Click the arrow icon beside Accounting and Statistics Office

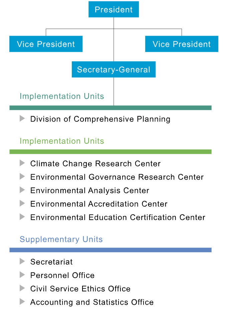point(22,302)
